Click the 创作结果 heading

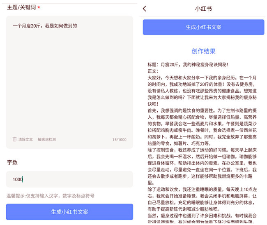[203, 51]
